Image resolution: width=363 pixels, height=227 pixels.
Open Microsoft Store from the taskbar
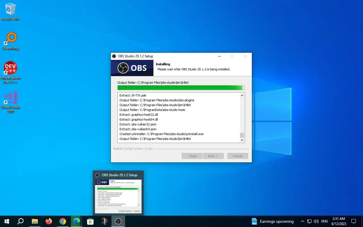90,221
